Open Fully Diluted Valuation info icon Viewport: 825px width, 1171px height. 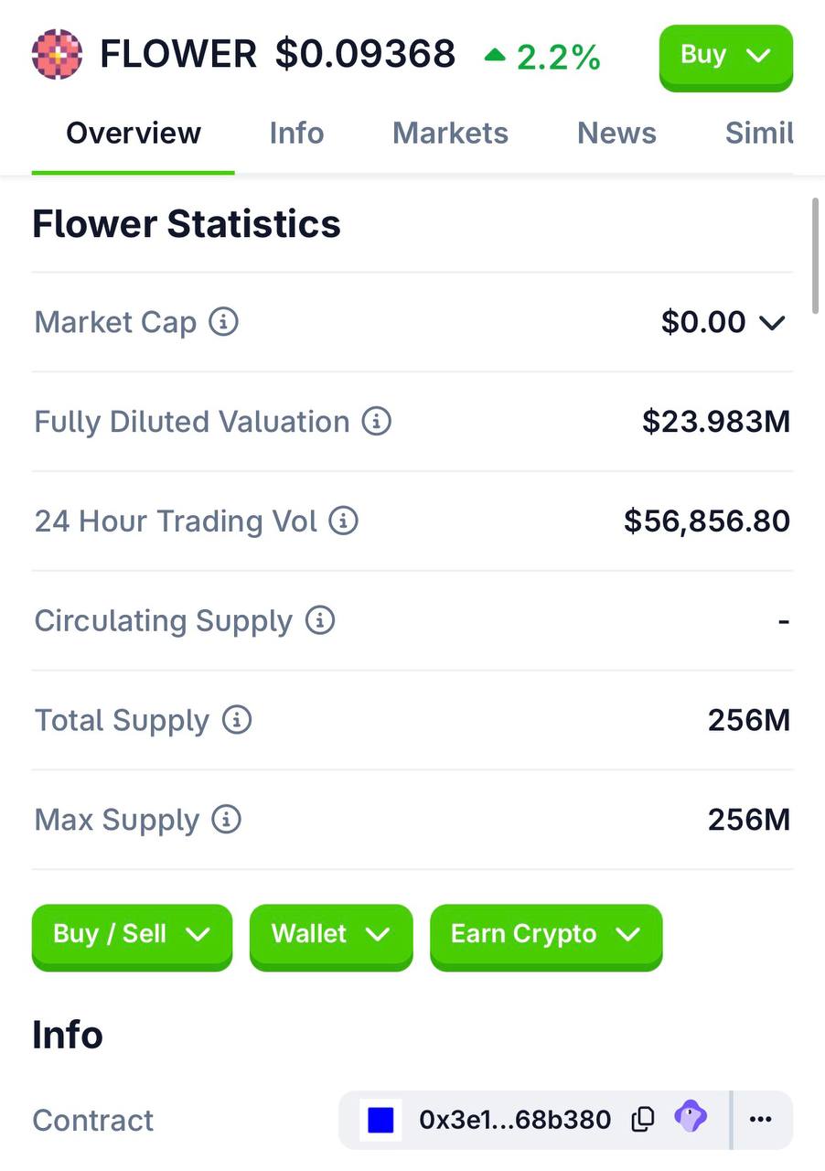click(x=377, y=422)
